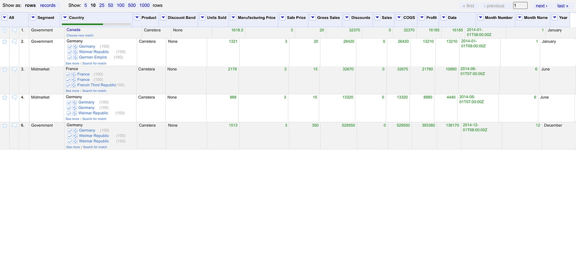Open the Units Sold column dropdown
The image size is (576, 280).
tap(203, 17)
